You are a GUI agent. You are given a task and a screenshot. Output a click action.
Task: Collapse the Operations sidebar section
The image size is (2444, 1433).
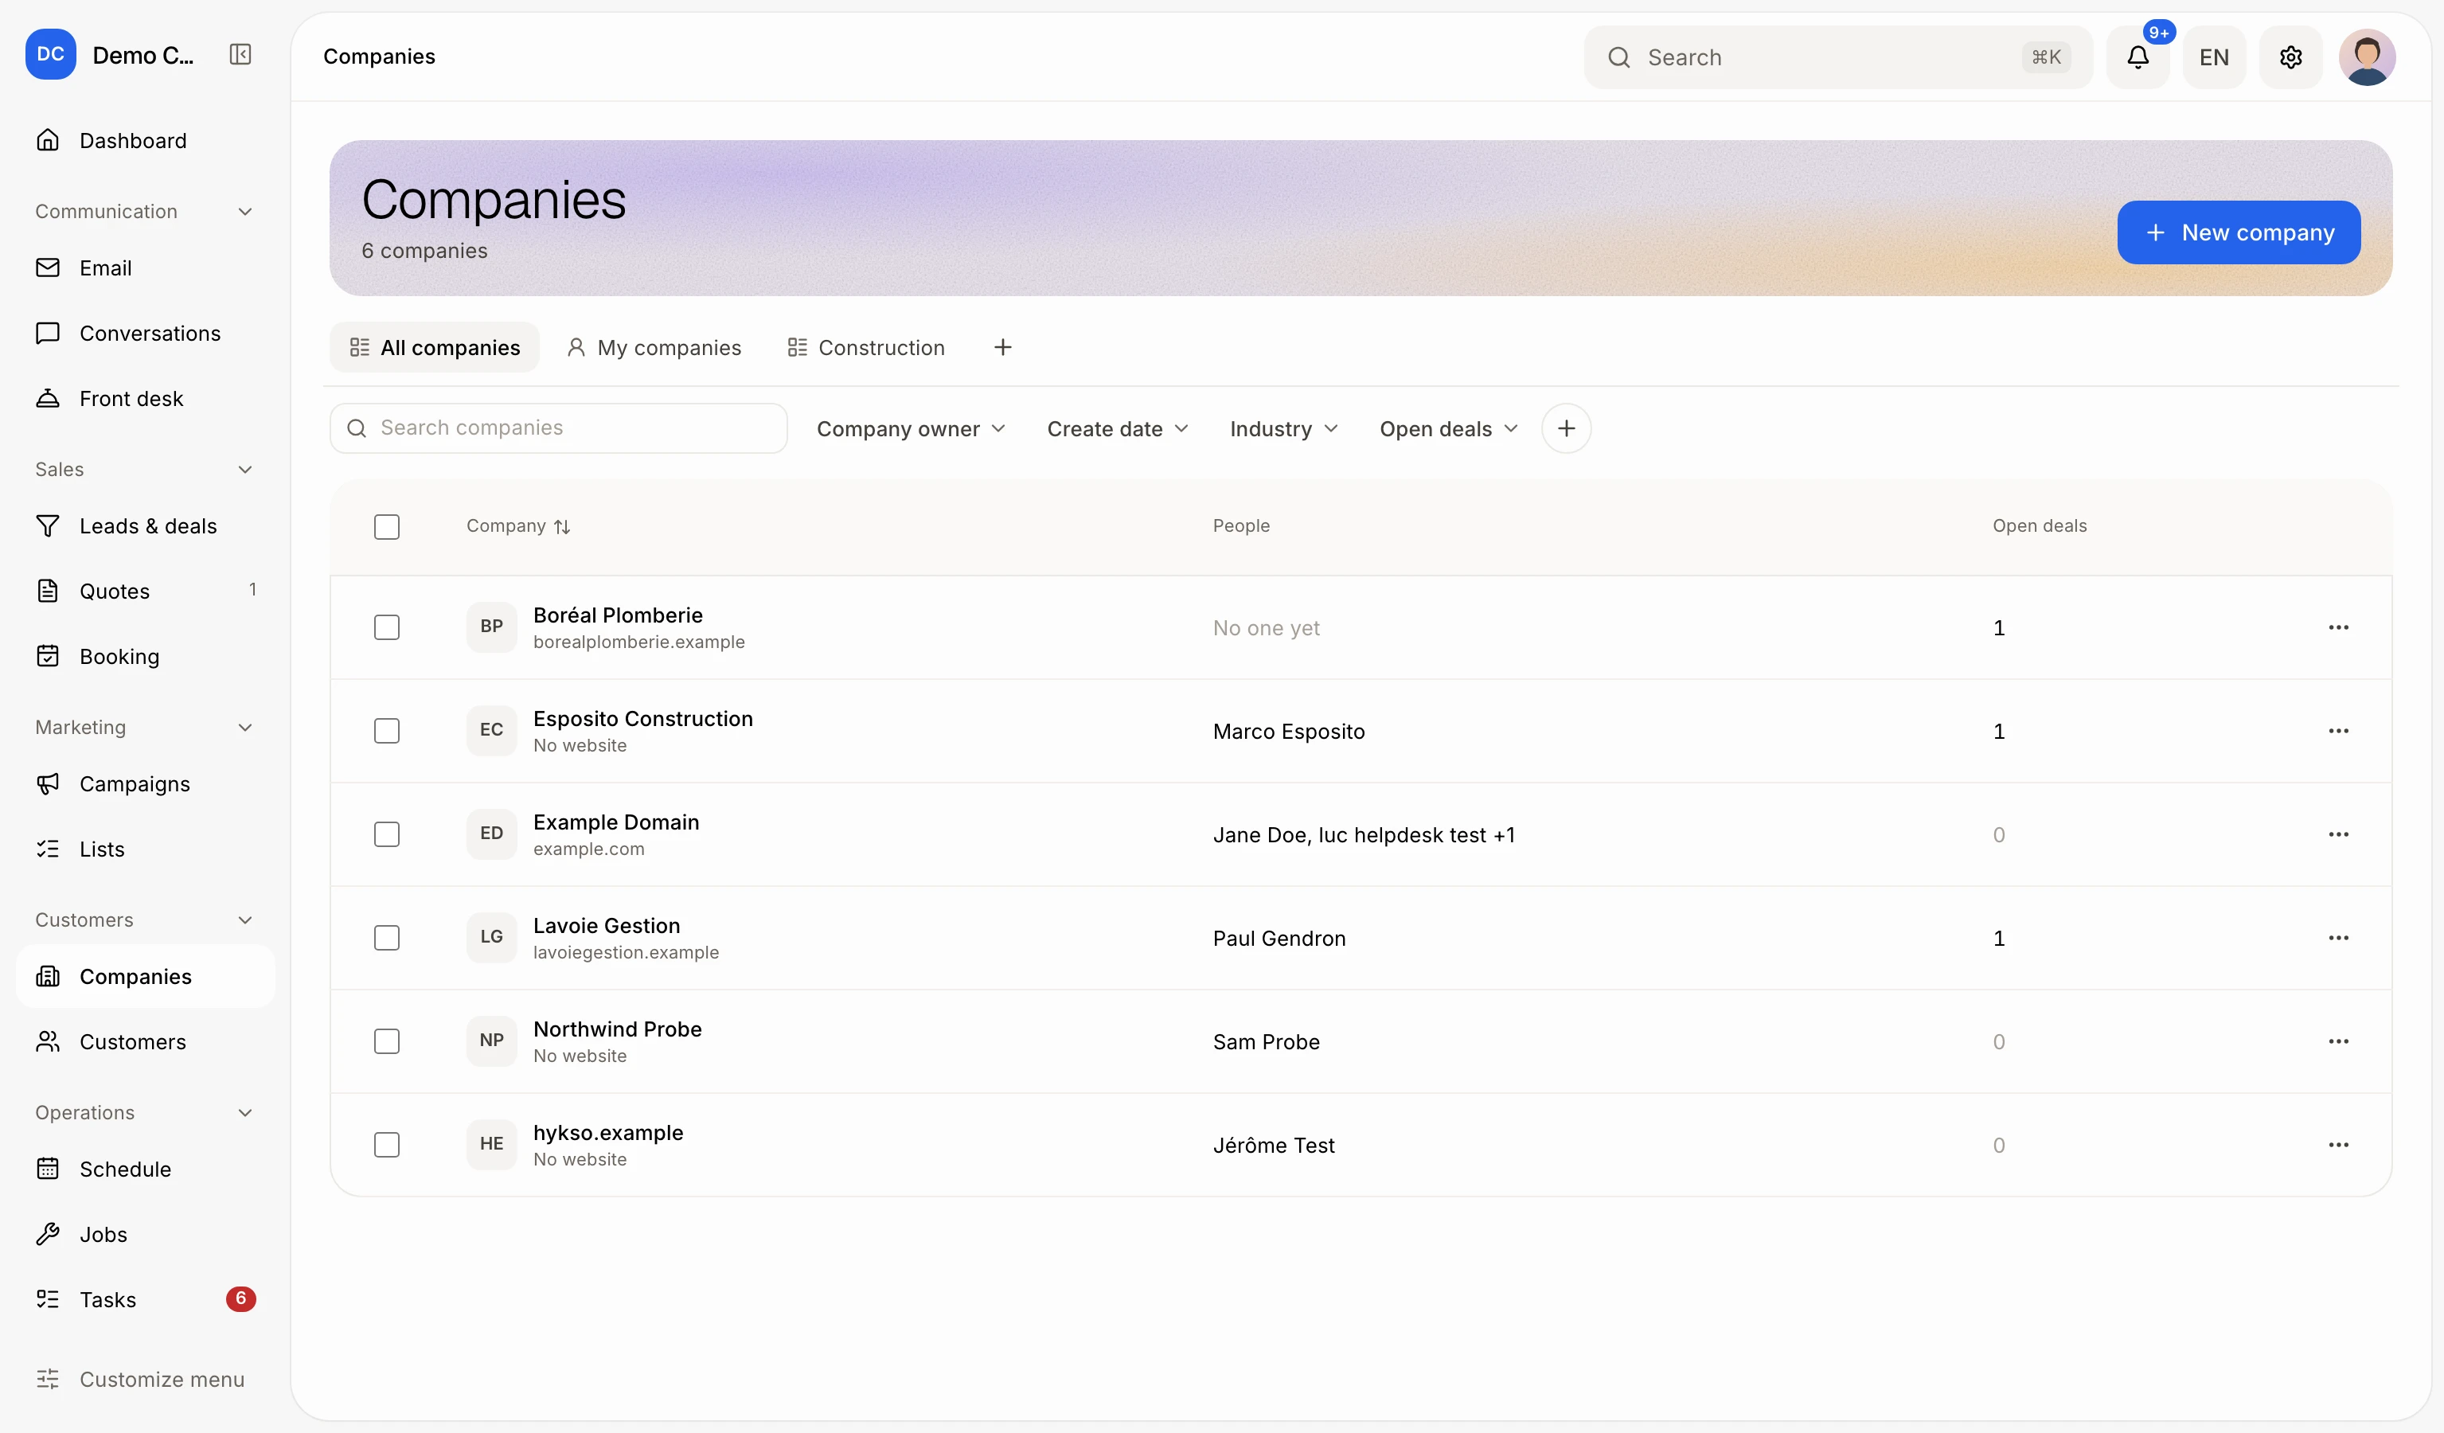(146, 1113)
